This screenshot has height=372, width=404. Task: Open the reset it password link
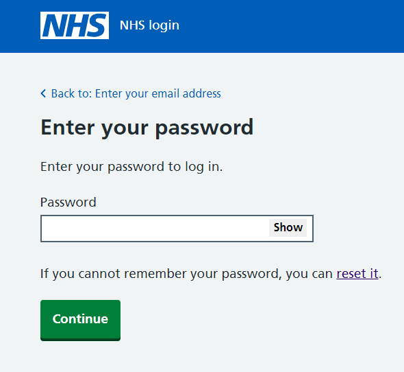[x=357, y=273]
